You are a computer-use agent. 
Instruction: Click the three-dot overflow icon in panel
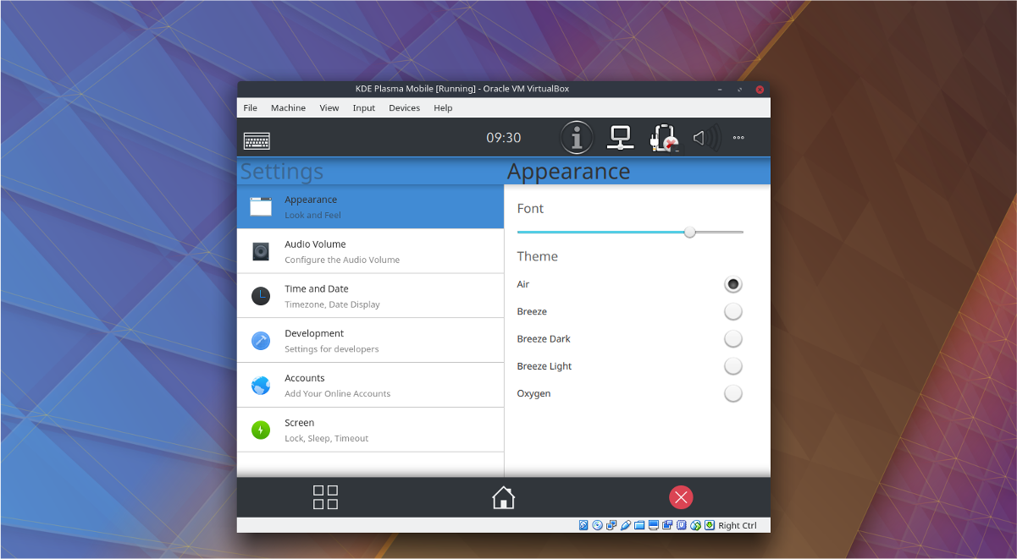[738, 138]
